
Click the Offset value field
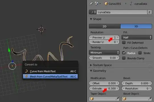click(x=104, y=83)
